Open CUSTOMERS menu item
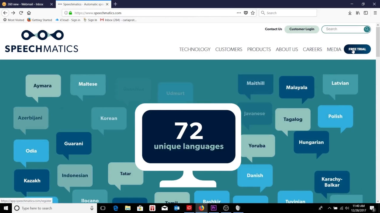Image resolution: width=380 pixels, height=213 pixels. (x=229, y=49)
